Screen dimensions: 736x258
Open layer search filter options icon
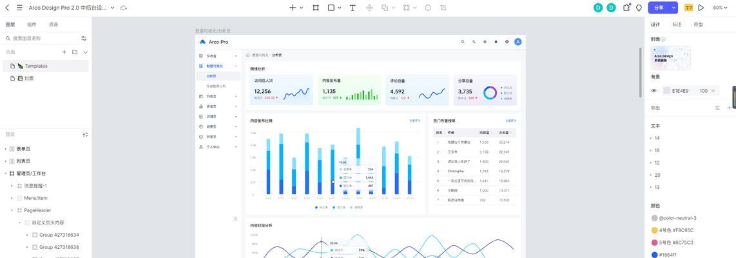tap(84, 39)
